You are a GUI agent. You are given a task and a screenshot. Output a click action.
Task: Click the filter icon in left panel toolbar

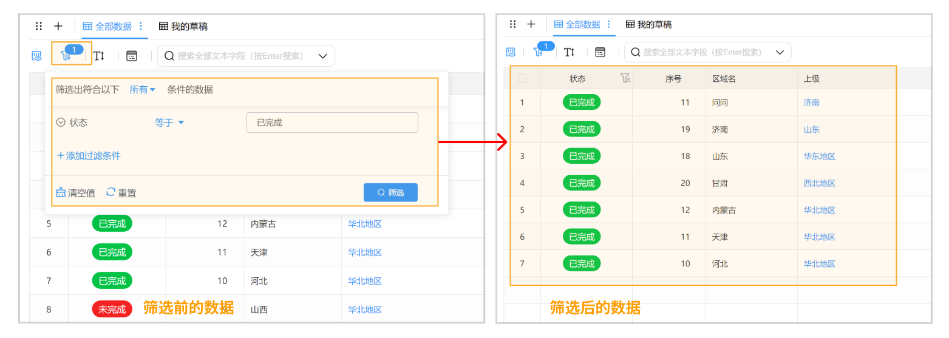[66, 56]
